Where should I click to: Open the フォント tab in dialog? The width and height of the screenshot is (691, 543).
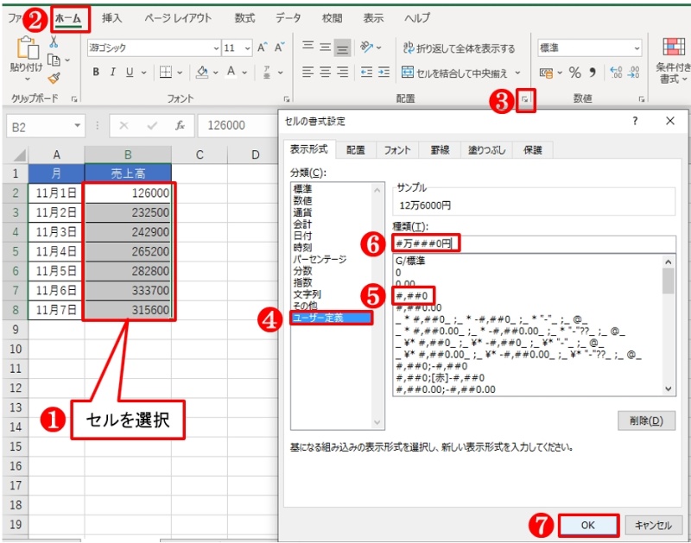pos(397,149)
